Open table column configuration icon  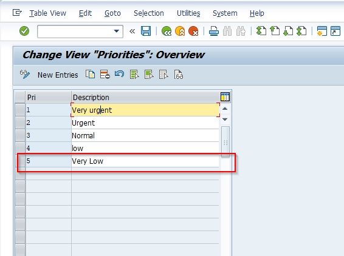225,97
